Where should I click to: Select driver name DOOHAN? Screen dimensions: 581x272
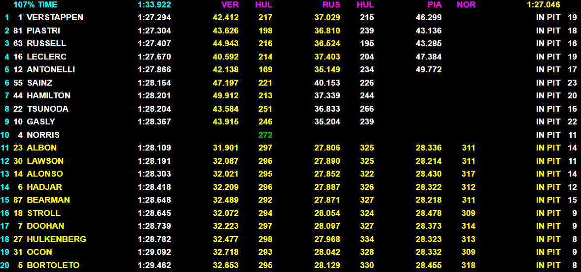point(45,226)
